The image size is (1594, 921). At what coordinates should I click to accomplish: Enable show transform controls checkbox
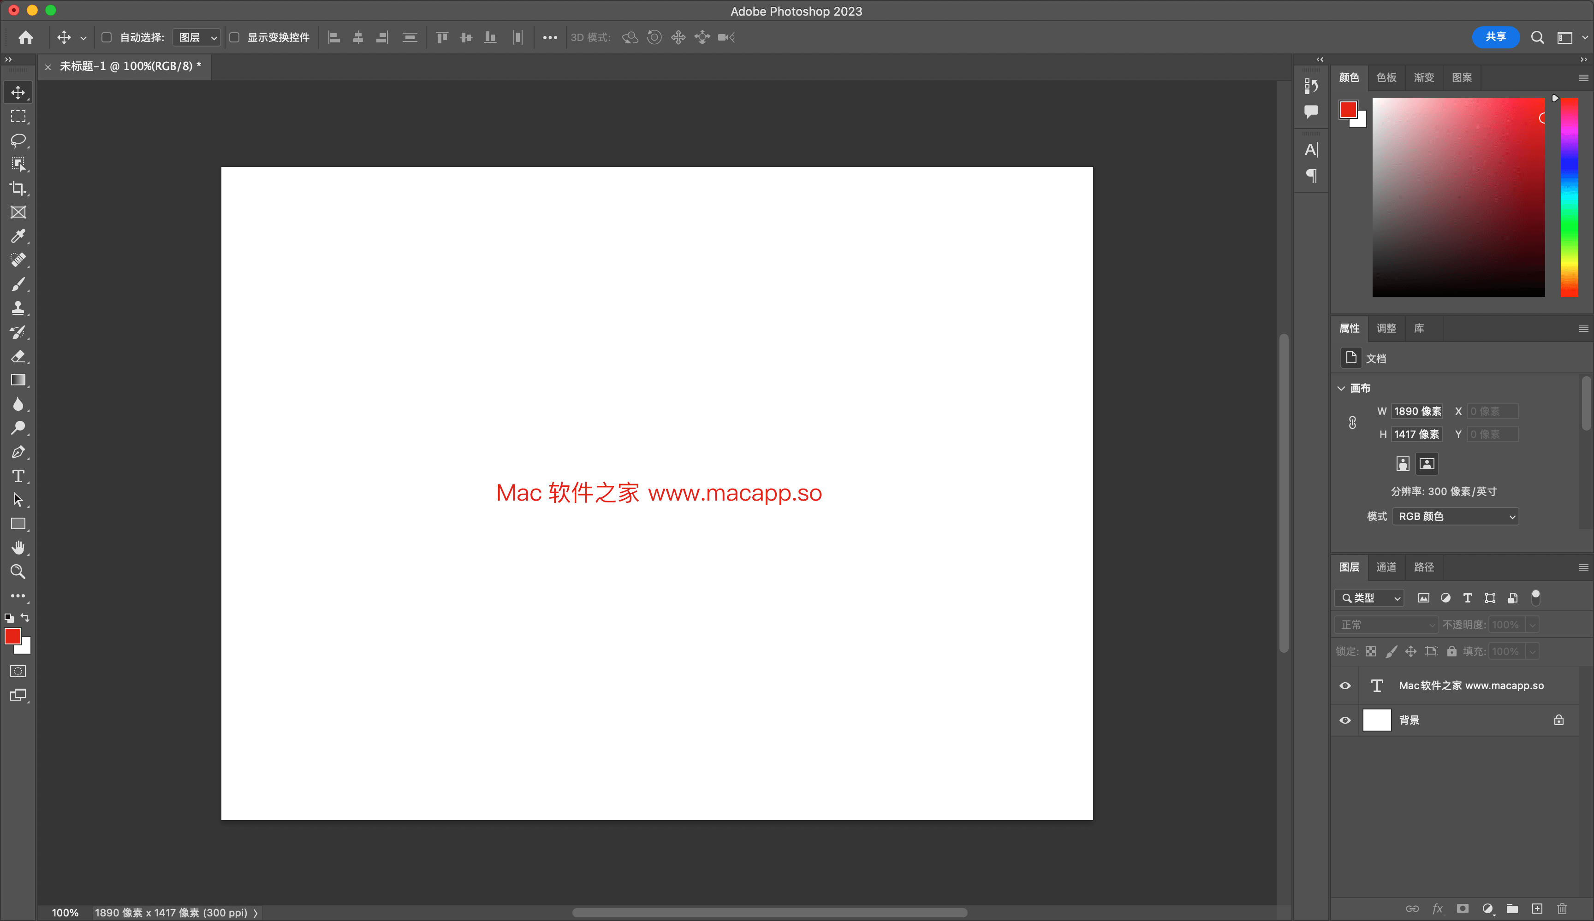(234, 37)
